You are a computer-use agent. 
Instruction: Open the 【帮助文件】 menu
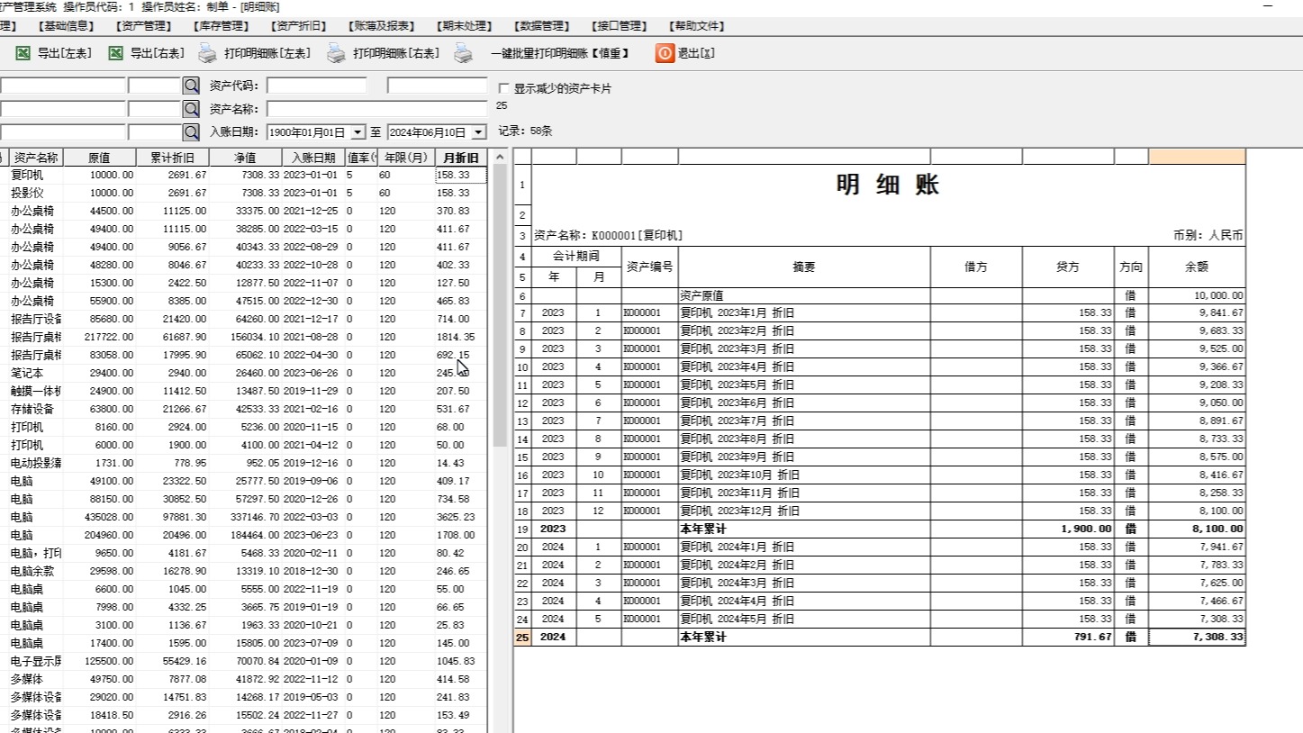point(697,26)
